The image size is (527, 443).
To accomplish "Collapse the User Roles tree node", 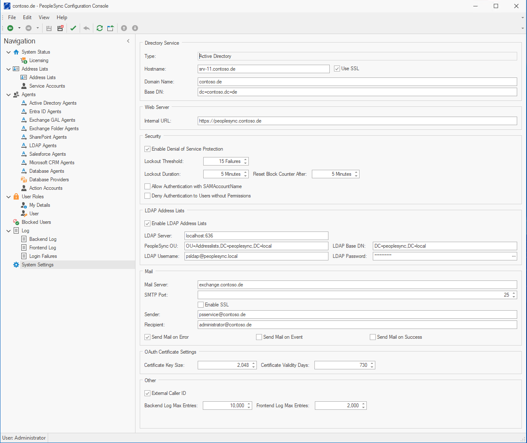I will [x=9, y=197].
